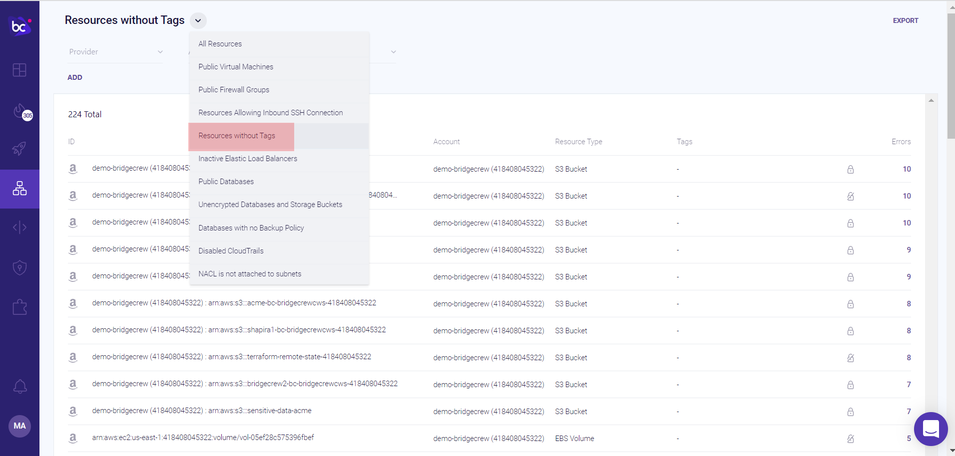Viewport: 955px width, 456px height.
Task: Click lock icon in sensitive-data-acme row
Action: 851,412
